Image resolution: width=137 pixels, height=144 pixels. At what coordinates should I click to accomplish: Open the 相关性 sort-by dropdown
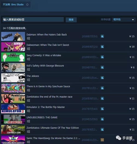124,20
